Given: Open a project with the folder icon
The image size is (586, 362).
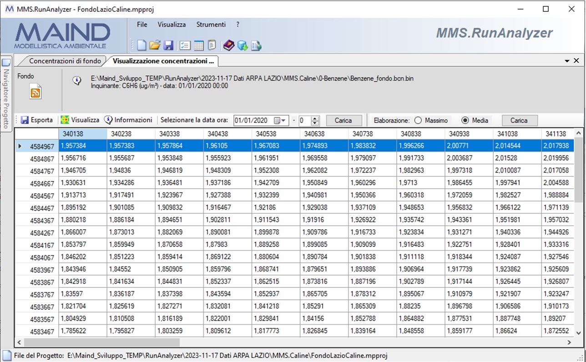Looking at the screenshot, I should point(155,45).
